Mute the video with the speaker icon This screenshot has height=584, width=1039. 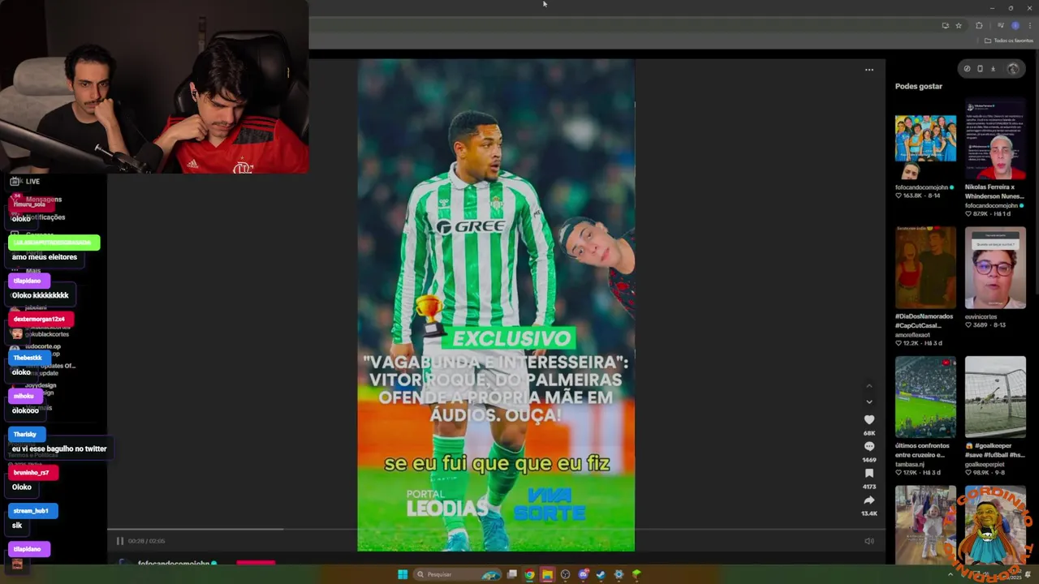[869, 541]
